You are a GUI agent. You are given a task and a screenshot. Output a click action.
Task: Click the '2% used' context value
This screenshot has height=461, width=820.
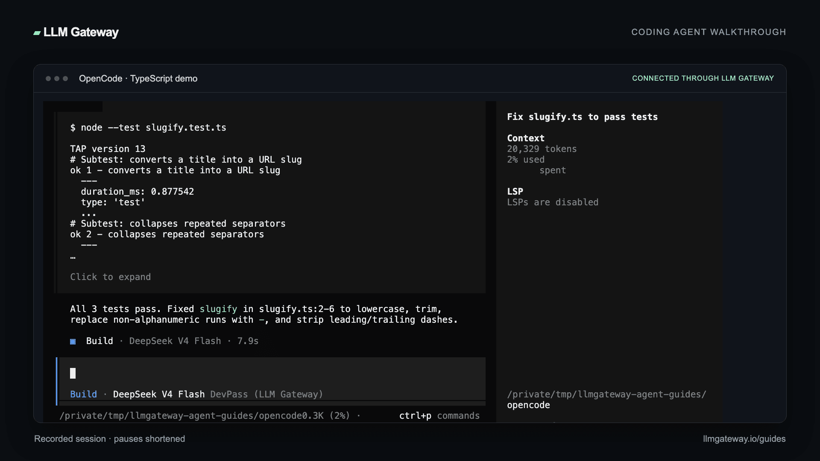point(526,160)
